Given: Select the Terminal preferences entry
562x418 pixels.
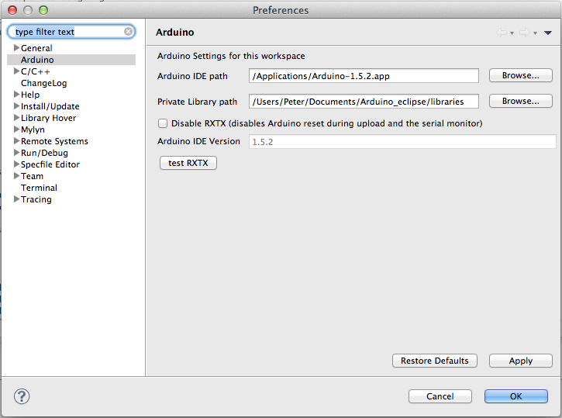Looking at the screenshot, I should pyautogui.click(x=39, y=188).
